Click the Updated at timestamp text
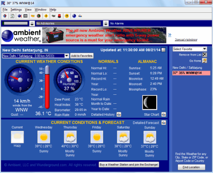This screenshot has height=173, width=213. pos(131,50)
